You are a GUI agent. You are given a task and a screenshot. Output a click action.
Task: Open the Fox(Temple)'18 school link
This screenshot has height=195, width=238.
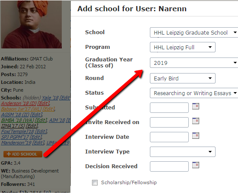(x=17, y=131)
